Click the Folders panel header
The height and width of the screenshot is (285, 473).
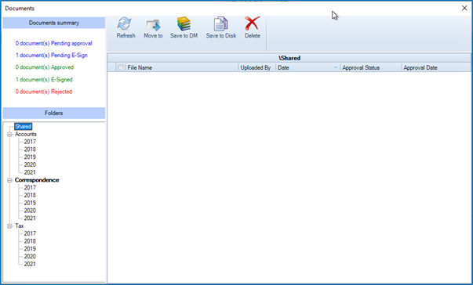tap(54, 114)
